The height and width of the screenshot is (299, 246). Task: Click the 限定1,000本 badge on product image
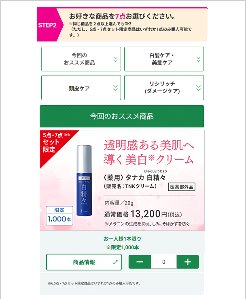pyautogui.click(x=59, y=215)
